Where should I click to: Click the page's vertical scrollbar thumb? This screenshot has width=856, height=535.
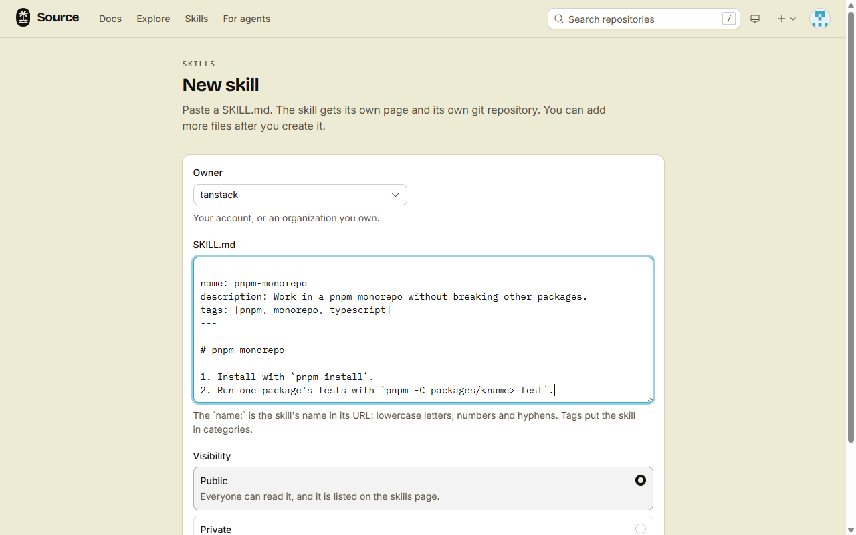(x=851, y=227)
